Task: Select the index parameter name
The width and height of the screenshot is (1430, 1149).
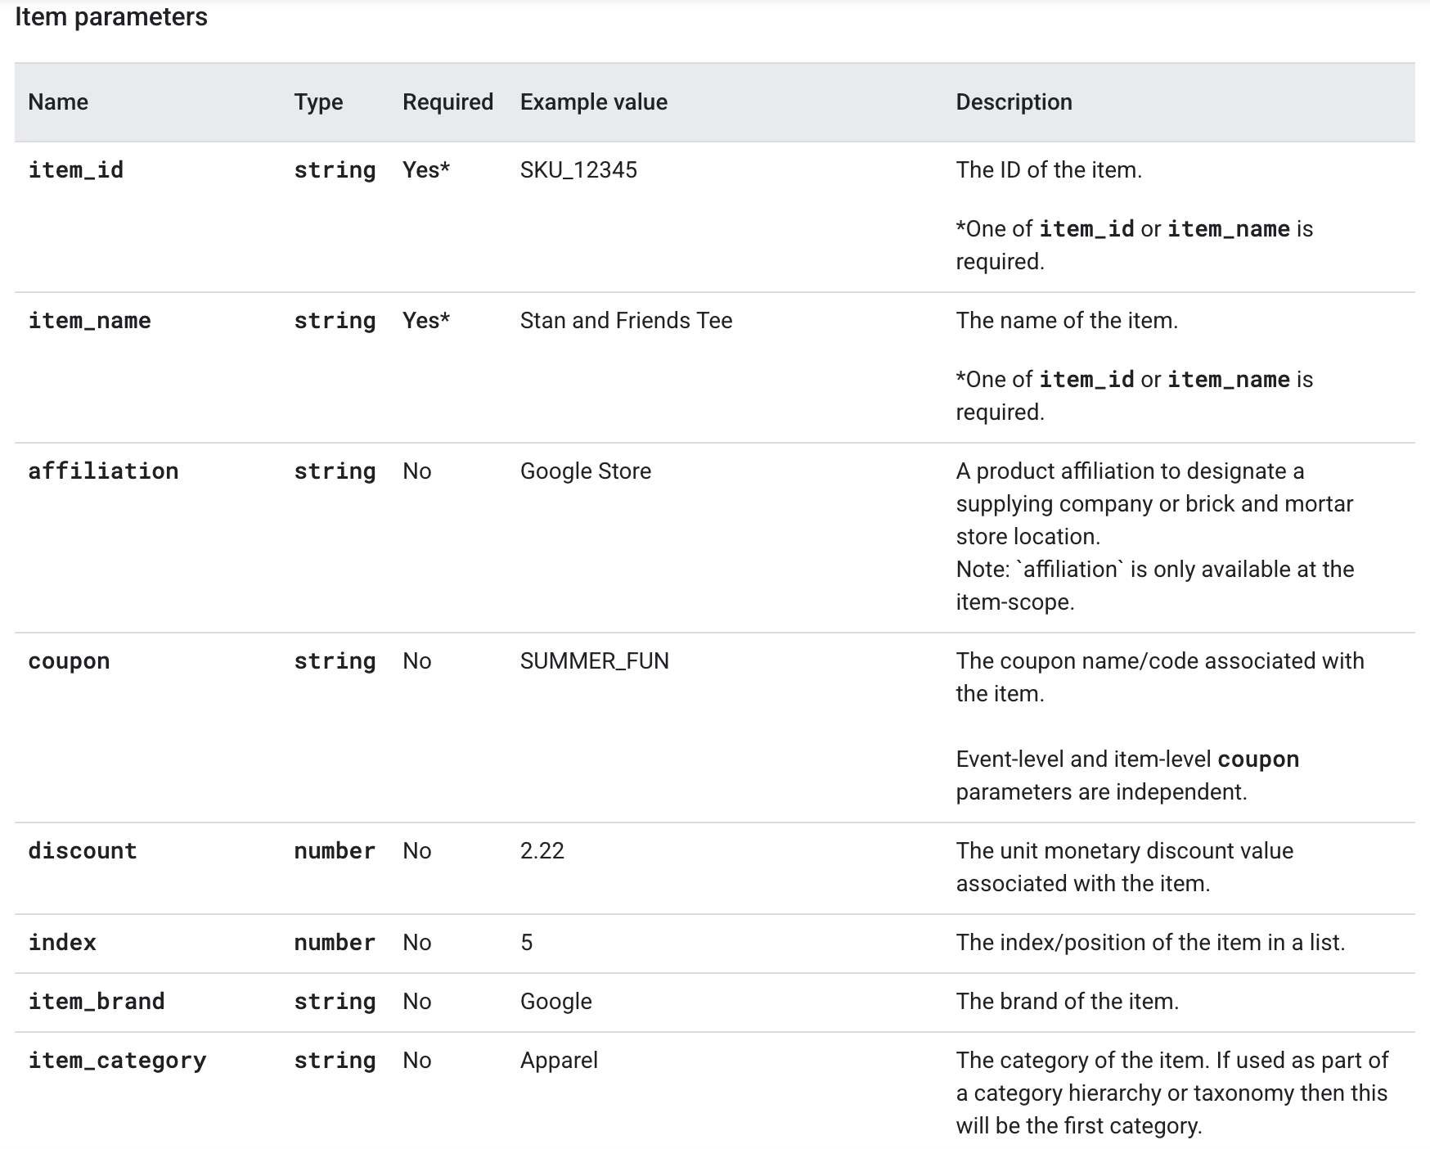Action: 62,942
